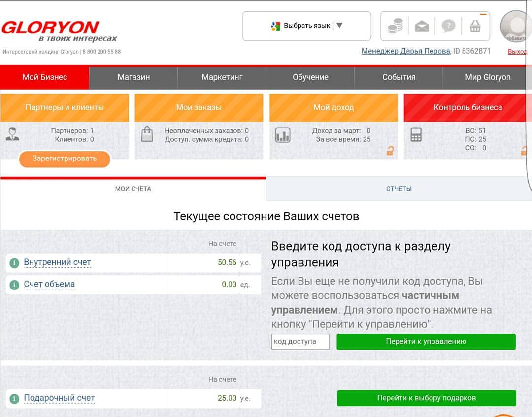This screenshot has width=532, height=417.
Task: Open Счет объема link
Action: point(49,285)
